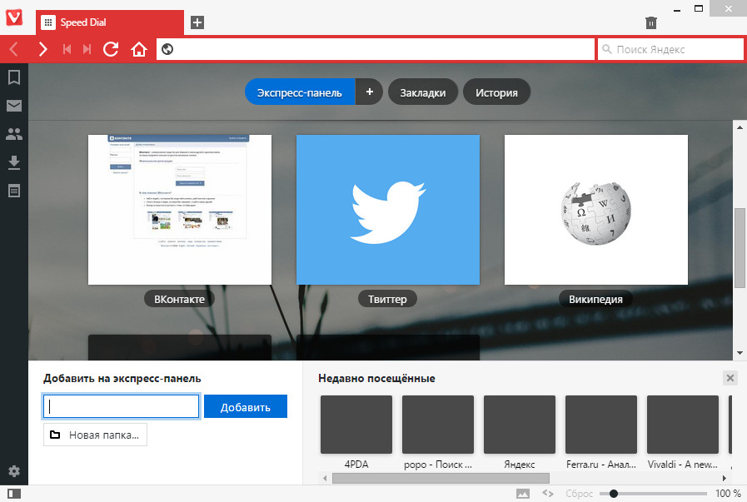Click the Новая папка button
The width and height of the screenshot is (747, 502).
[x=95, y=435]
